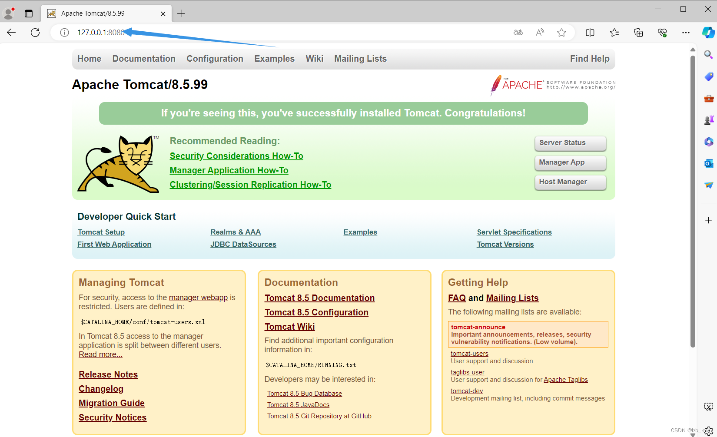Screen dimensions: 717x437
Task: Open split screen view
Action: pos(590,33)
